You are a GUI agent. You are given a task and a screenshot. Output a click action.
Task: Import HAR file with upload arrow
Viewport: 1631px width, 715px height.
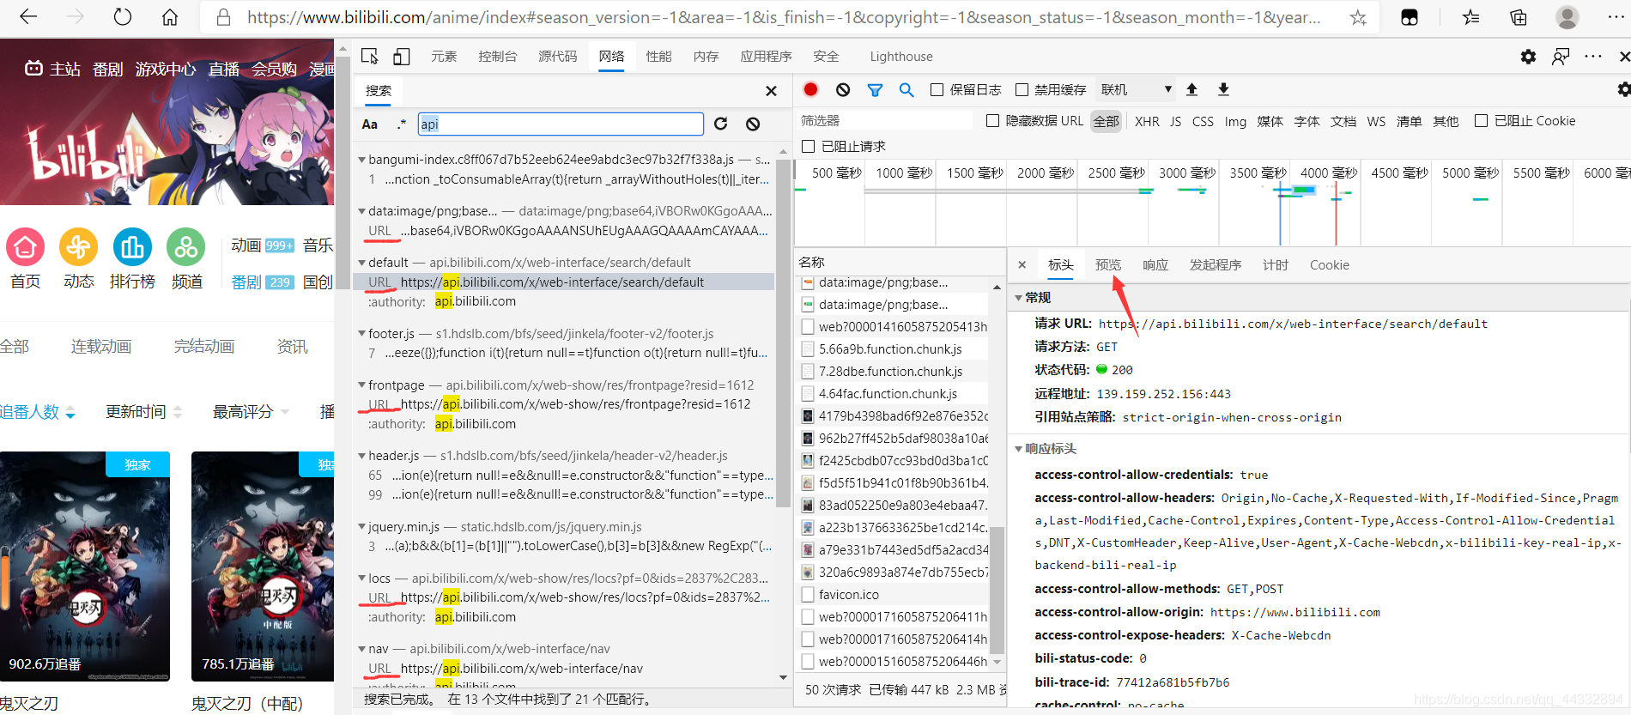(1191, 89)
